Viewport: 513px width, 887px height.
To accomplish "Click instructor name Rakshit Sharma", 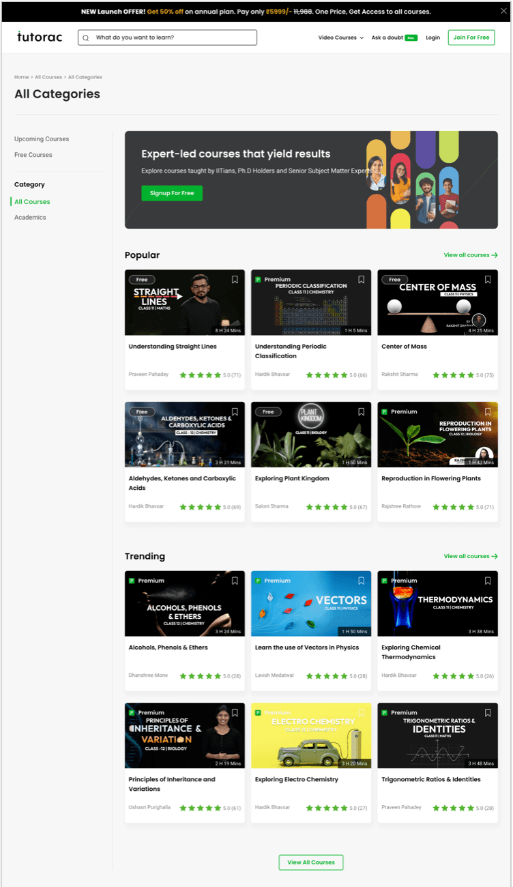I will point(400,375).
